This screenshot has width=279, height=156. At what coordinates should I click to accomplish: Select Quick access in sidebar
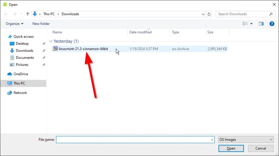23,37
